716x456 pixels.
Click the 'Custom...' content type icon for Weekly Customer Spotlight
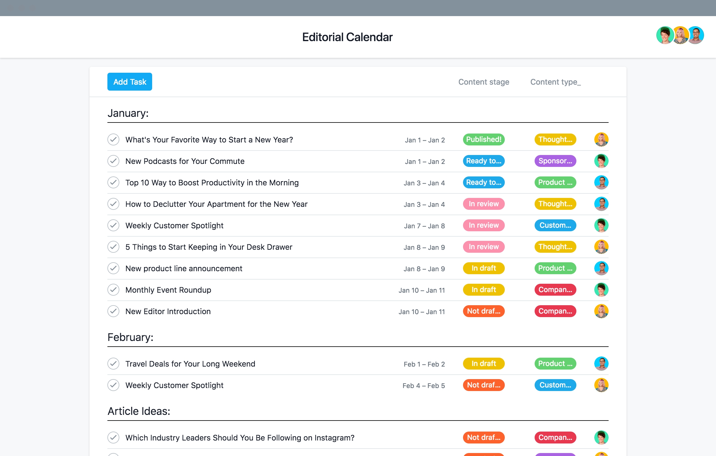555,225
